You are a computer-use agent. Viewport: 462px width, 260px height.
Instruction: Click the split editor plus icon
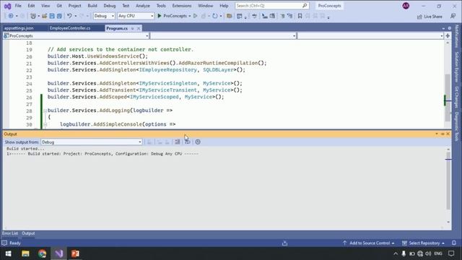448,35
